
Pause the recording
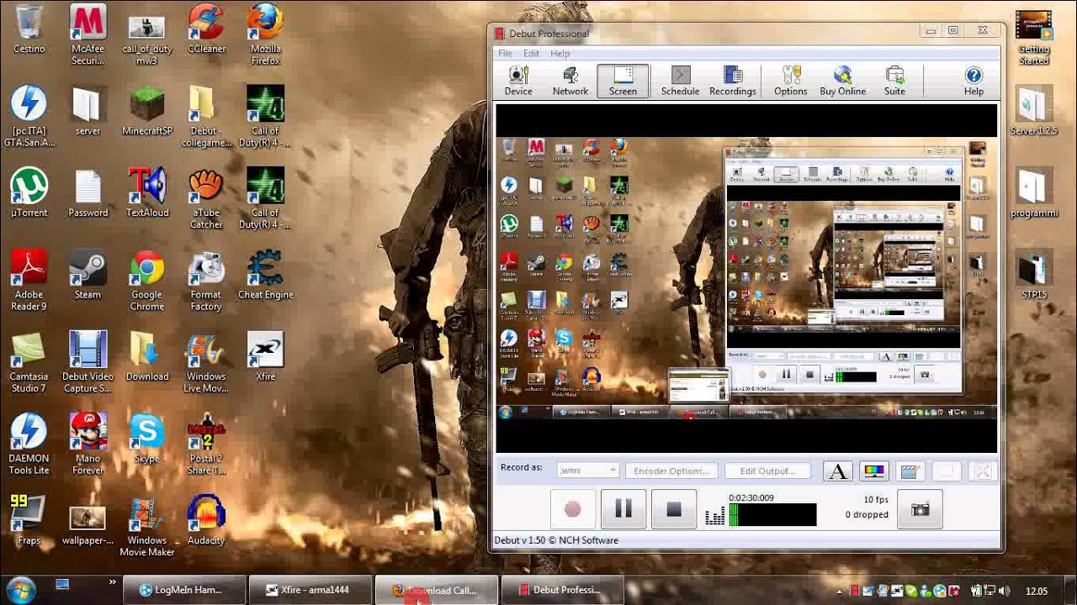pyautogui.click(x=623, y=509)
